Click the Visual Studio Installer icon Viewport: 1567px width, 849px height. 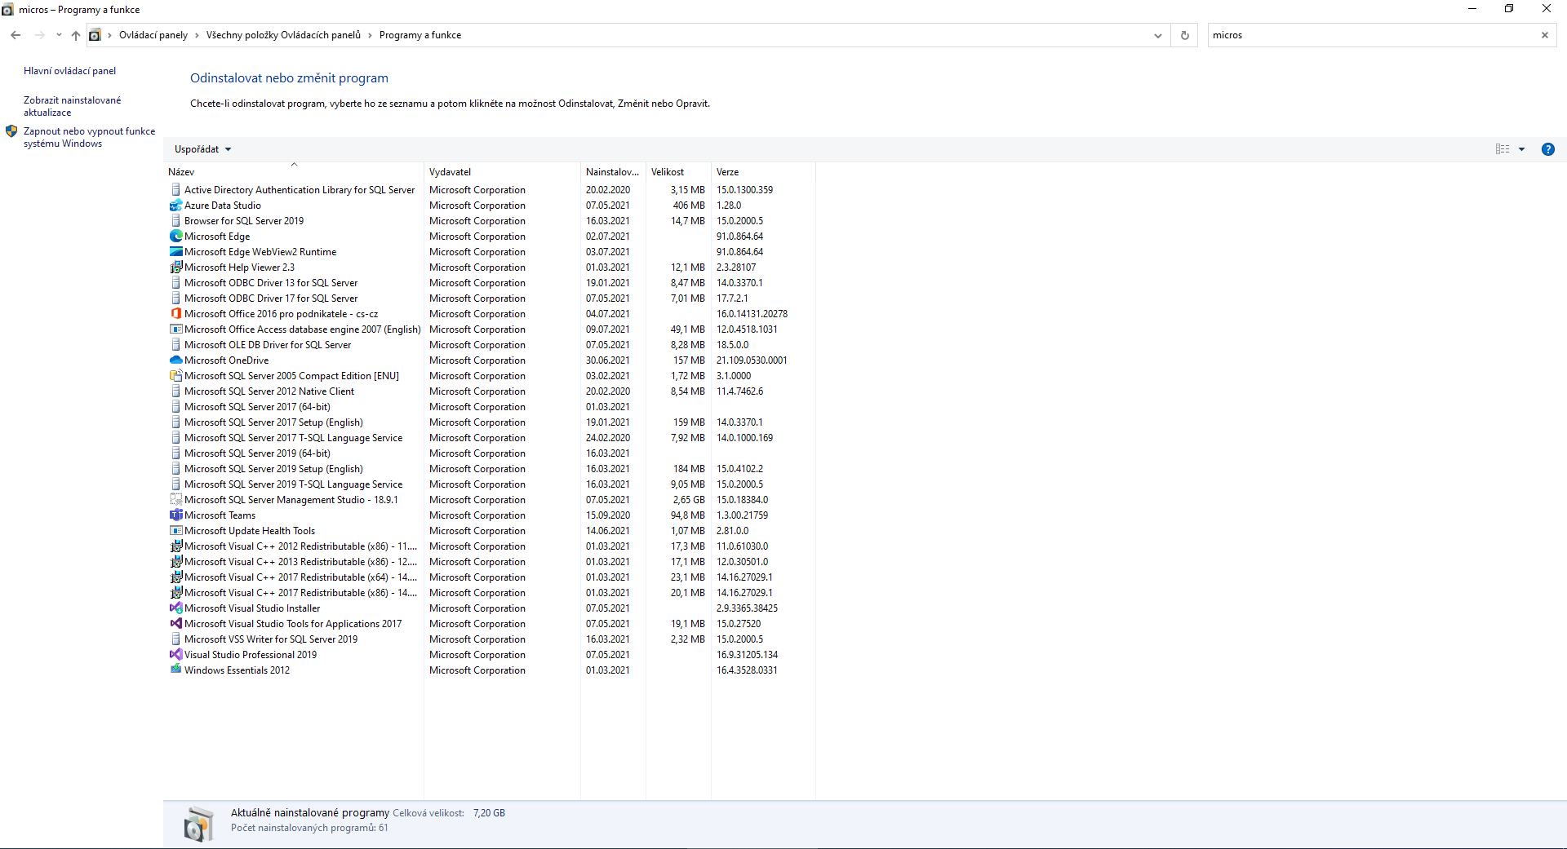175,608
